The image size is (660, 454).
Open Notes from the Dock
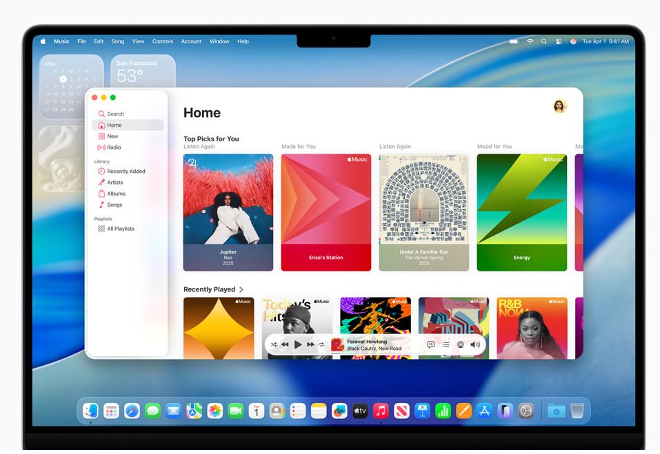(x=319, y=411)
